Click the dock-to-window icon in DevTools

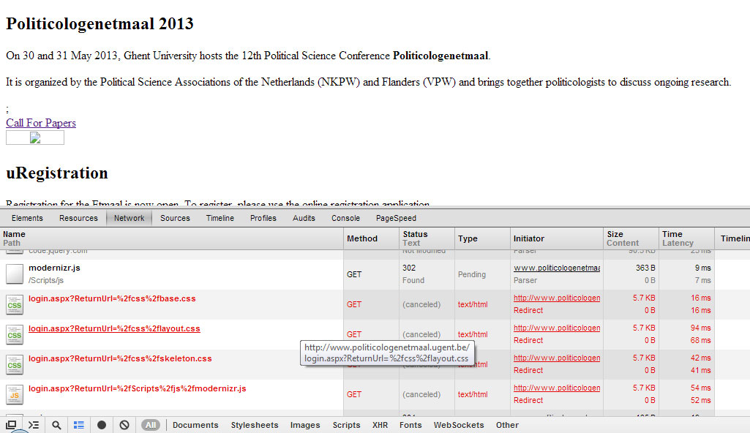(x=11, y=425)
